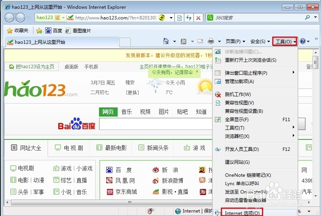321x216 pixels.
Task: Toggle 脱机工作(W) menu item
Action: point(255,94)
